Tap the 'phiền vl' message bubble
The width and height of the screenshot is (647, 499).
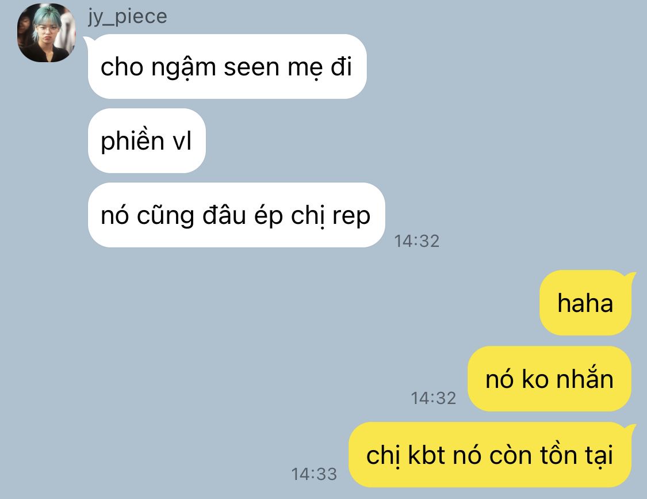(147, 141)
